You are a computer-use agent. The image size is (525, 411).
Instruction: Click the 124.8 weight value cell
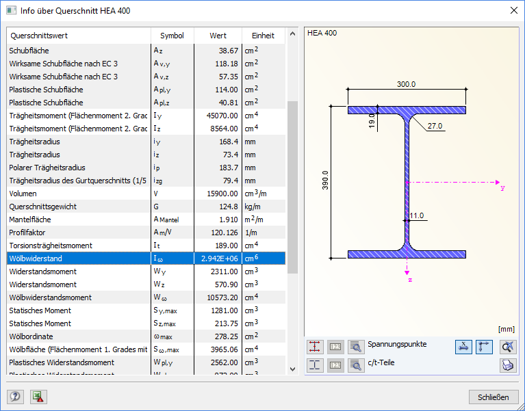pyautogui.click(x=218, y=207)
